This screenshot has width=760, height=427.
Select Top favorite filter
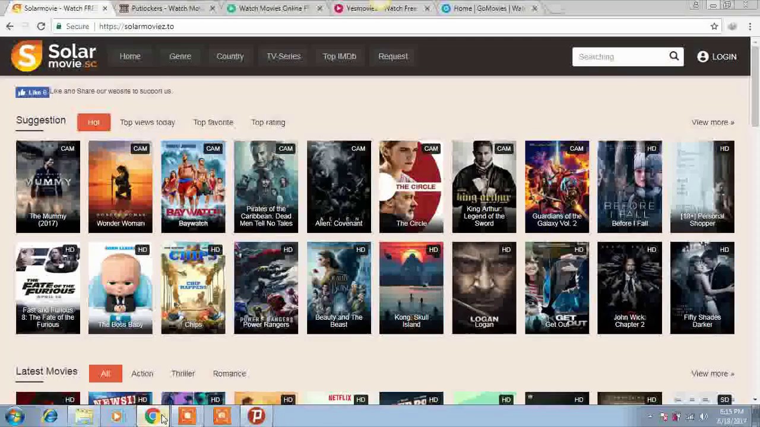[213, 122]
